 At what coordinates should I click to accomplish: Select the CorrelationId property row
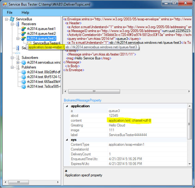125,149
